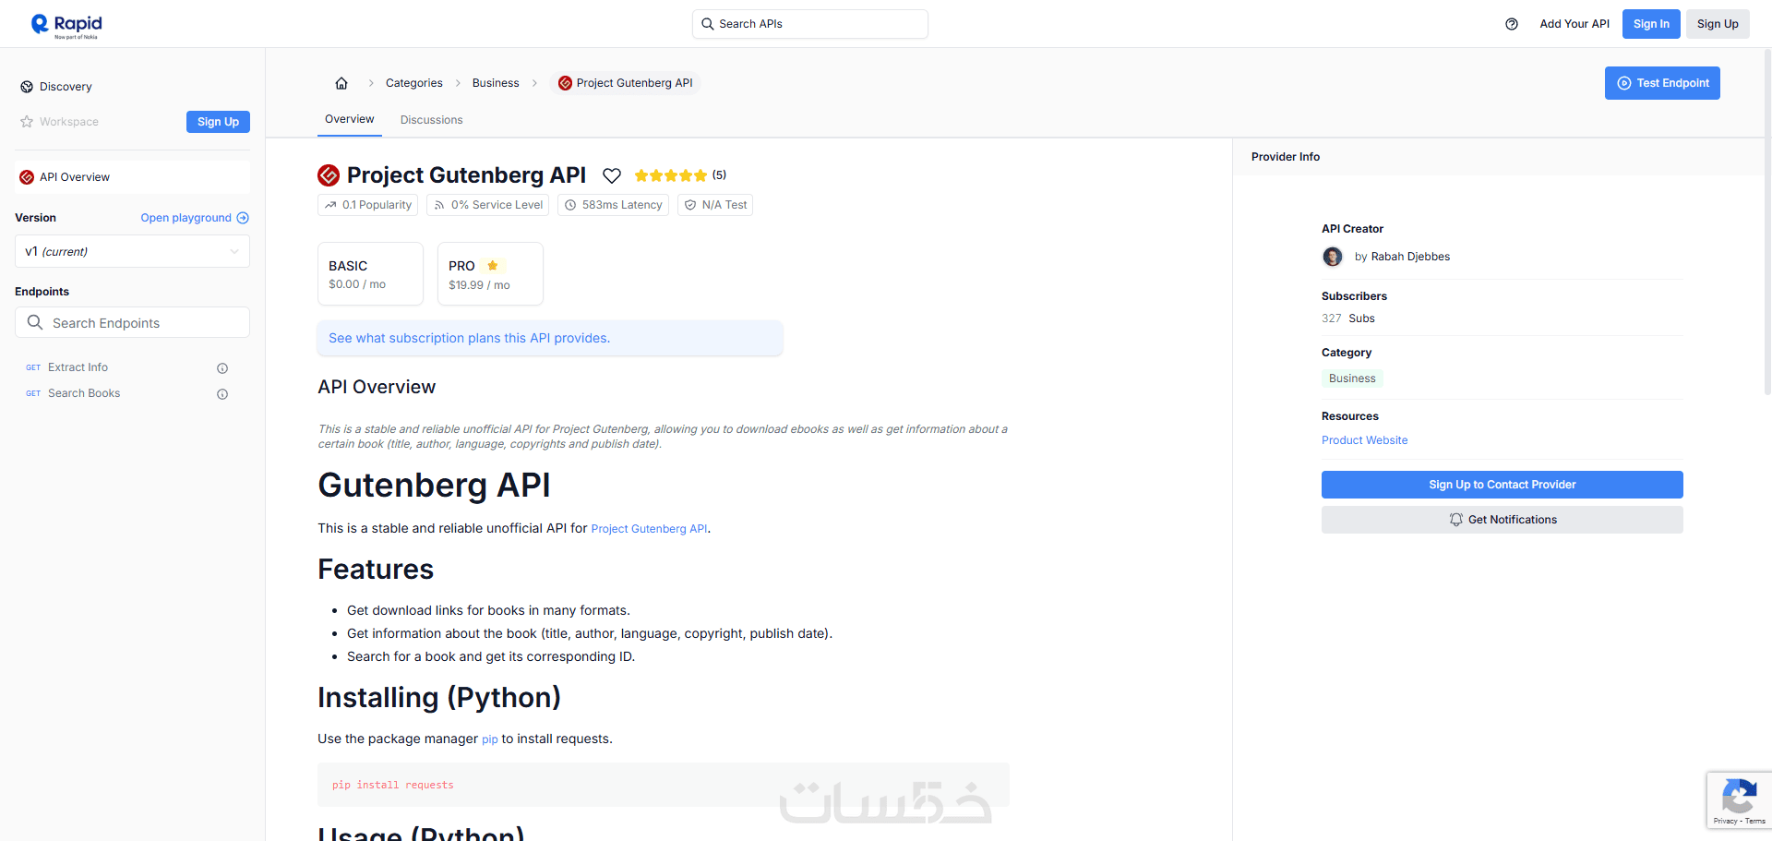Click the PRO plan star badge
The height and width of the screenshot is (841, 1772).
click(493, 266)
